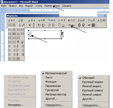Open the logical symbols palette (∴∀∃)
Image resolution: width=113 pixels, height=108 pixels.
[61, 20]
